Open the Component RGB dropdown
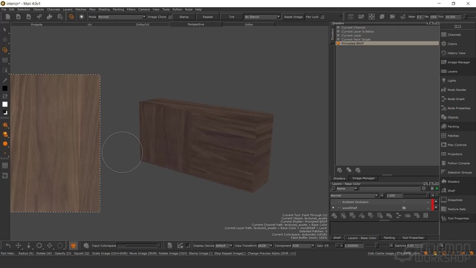The image size is (476, 268). click(x=303, y=245)
